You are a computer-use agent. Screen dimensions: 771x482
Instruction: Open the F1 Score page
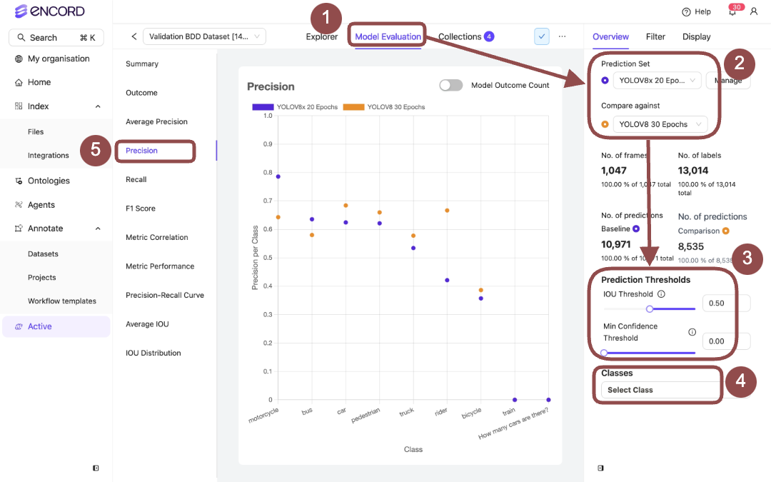pyautogui.click(x=141, y=209)
